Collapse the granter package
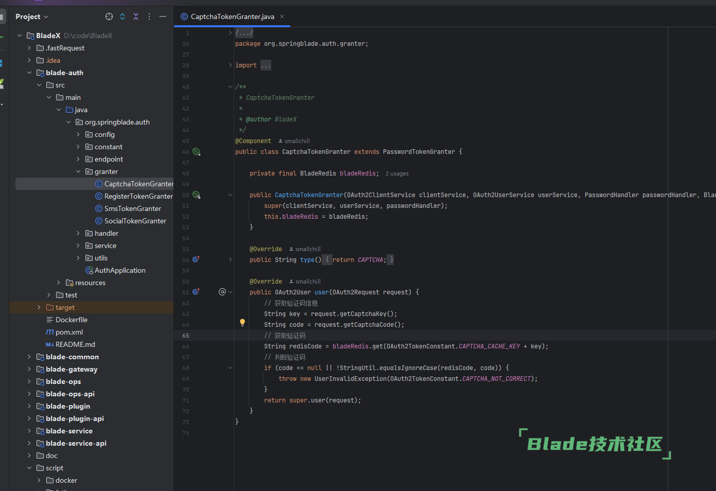This screenshot has width=716, height=491. [x=78, y=171]
